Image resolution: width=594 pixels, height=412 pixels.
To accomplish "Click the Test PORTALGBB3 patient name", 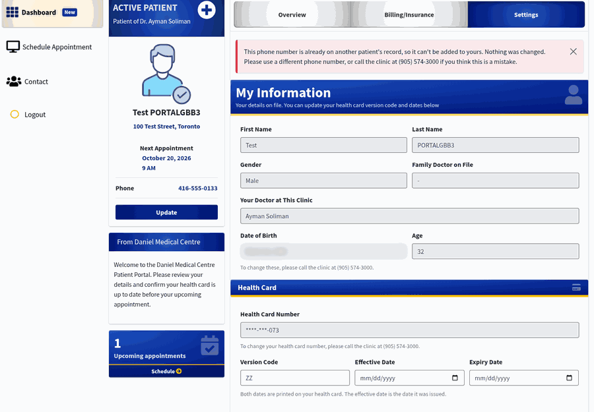I will point(166,112).
